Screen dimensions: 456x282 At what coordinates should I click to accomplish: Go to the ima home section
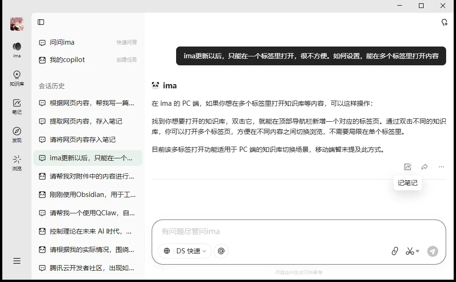(17, 50)
